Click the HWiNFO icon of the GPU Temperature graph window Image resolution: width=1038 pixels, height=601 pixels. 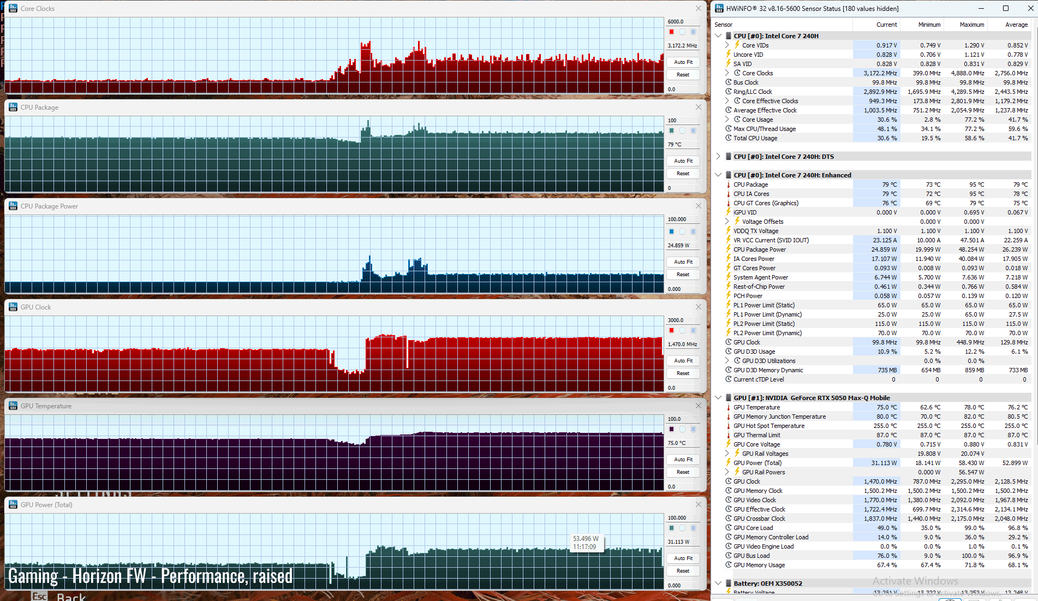coord(13,406)
